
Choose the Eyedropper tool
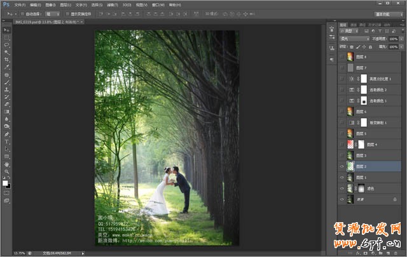pyautogui.click(x=6, y=67)
